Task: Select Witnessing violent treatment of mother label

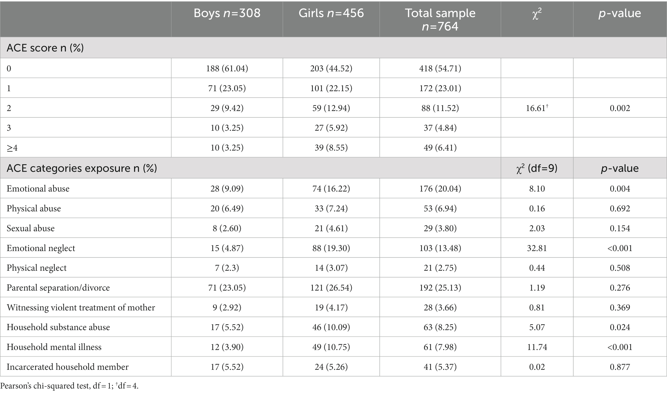Action: pyautogui.click(x=81, y=307)
